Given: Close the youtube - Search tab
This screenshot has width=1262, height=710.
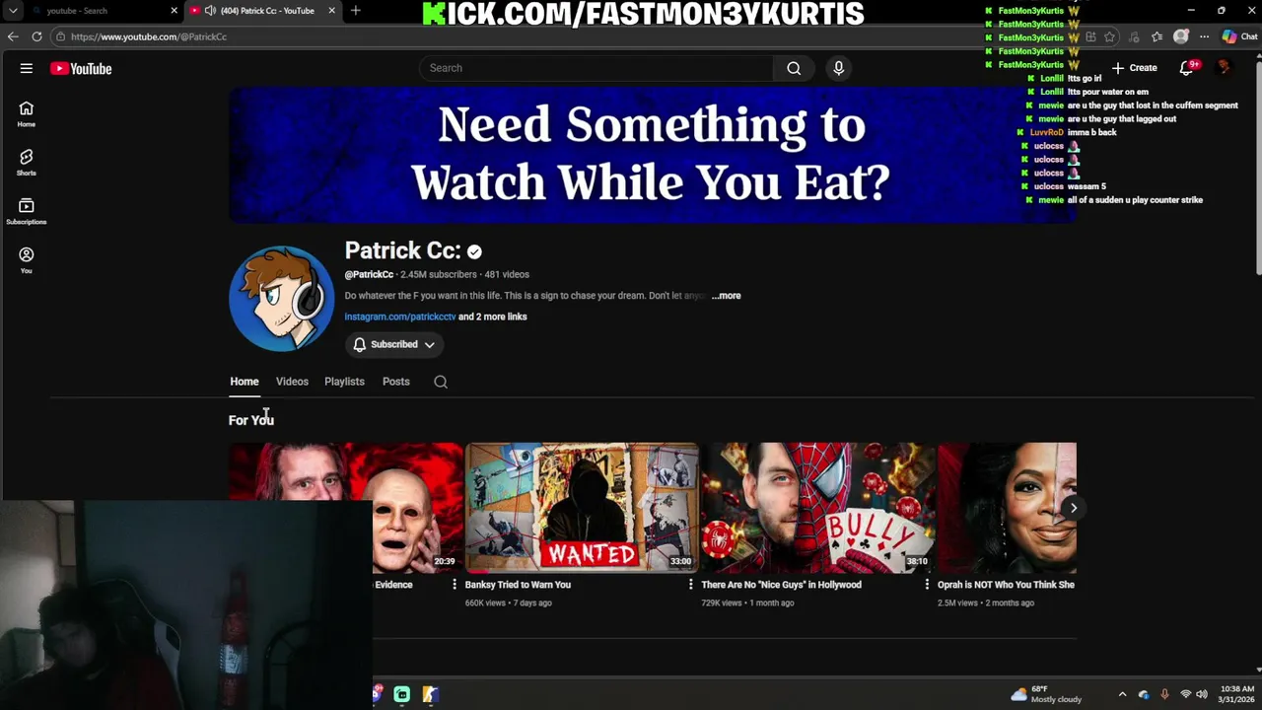Looking at the screenshot, I should (x=175, y=11).
